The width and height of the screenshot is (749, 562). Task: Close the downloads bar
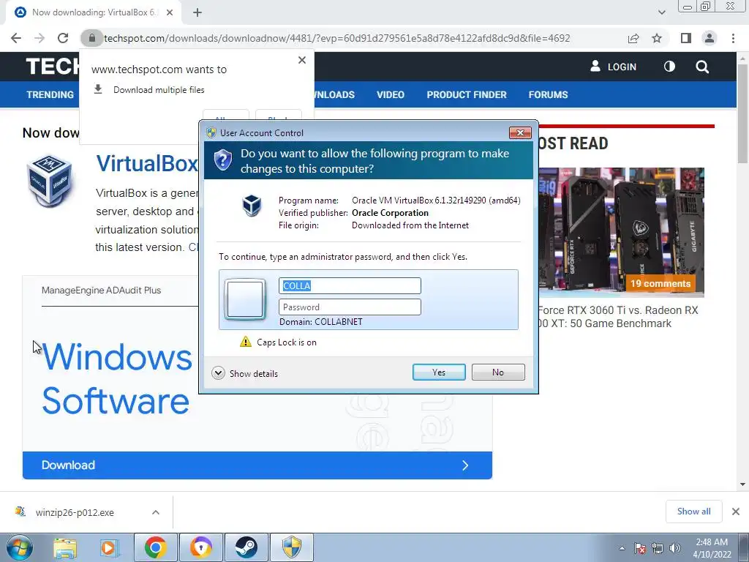(x=736, y=512)
